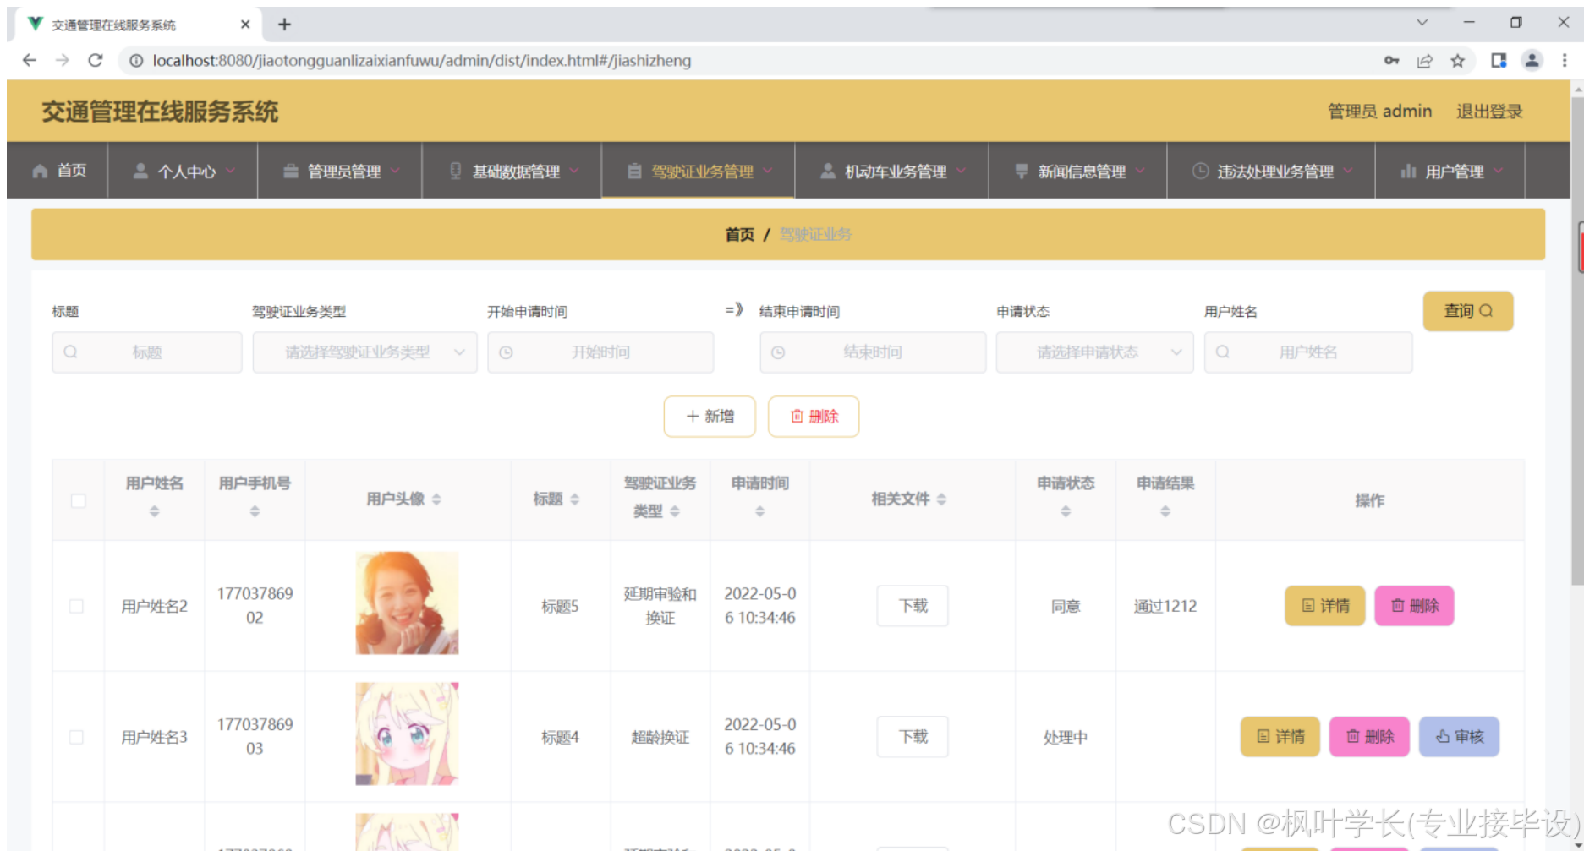
Task: Click the browser address bar URL
Action: pos(422,61)
